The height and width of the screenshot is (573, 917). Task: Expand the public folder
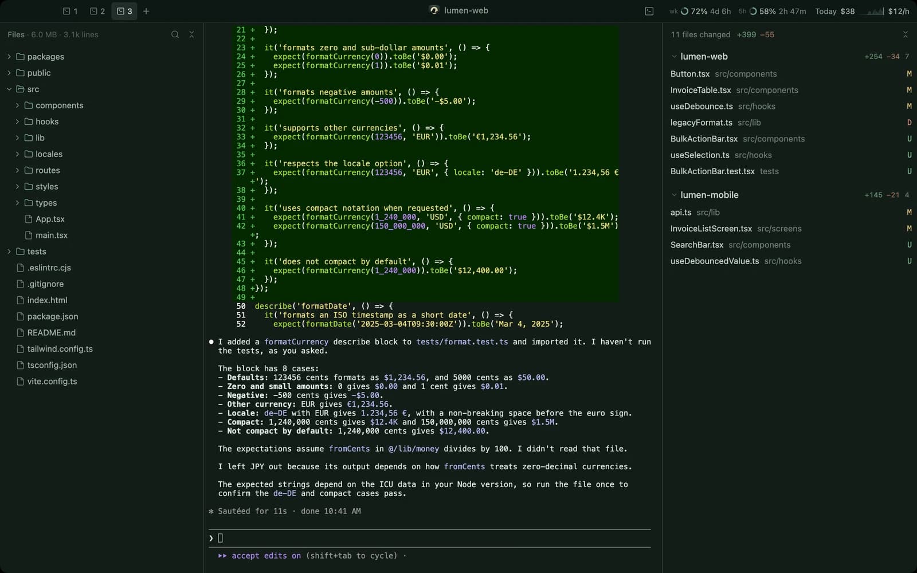pos(101,73)
